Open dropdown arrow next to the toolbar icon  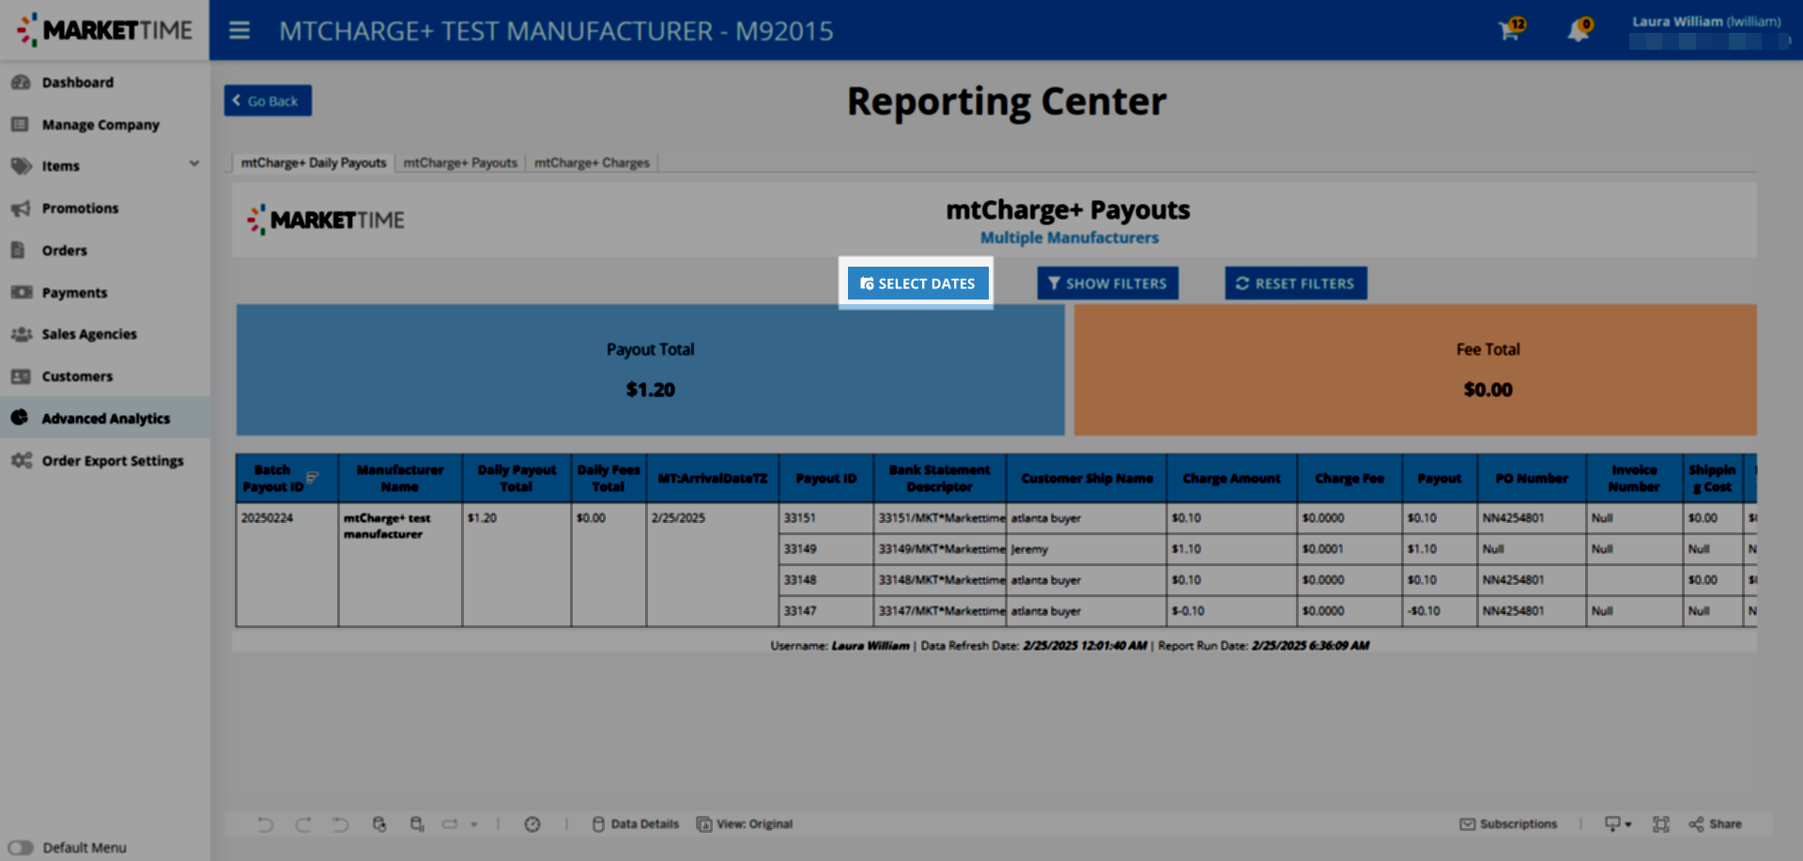[474, 824]
